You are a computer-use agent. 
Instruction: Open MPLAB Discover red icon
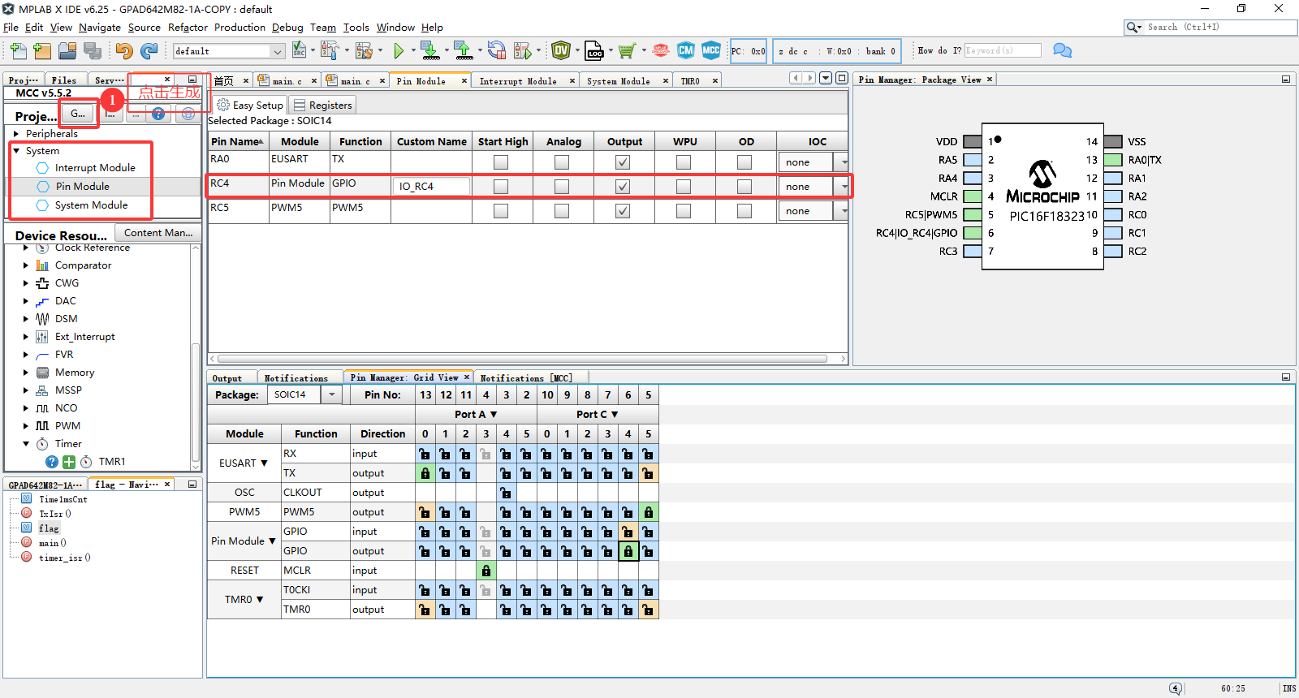661,51
